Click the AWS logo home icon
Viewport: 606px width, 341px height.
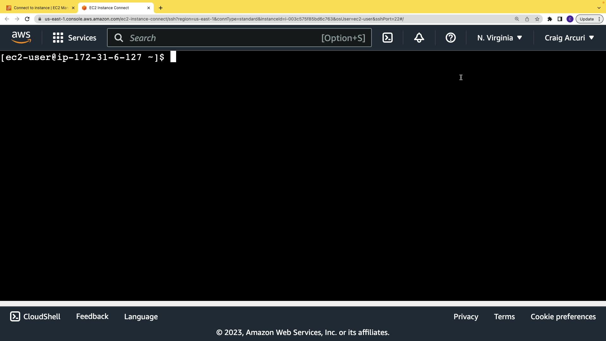point(21,38)
